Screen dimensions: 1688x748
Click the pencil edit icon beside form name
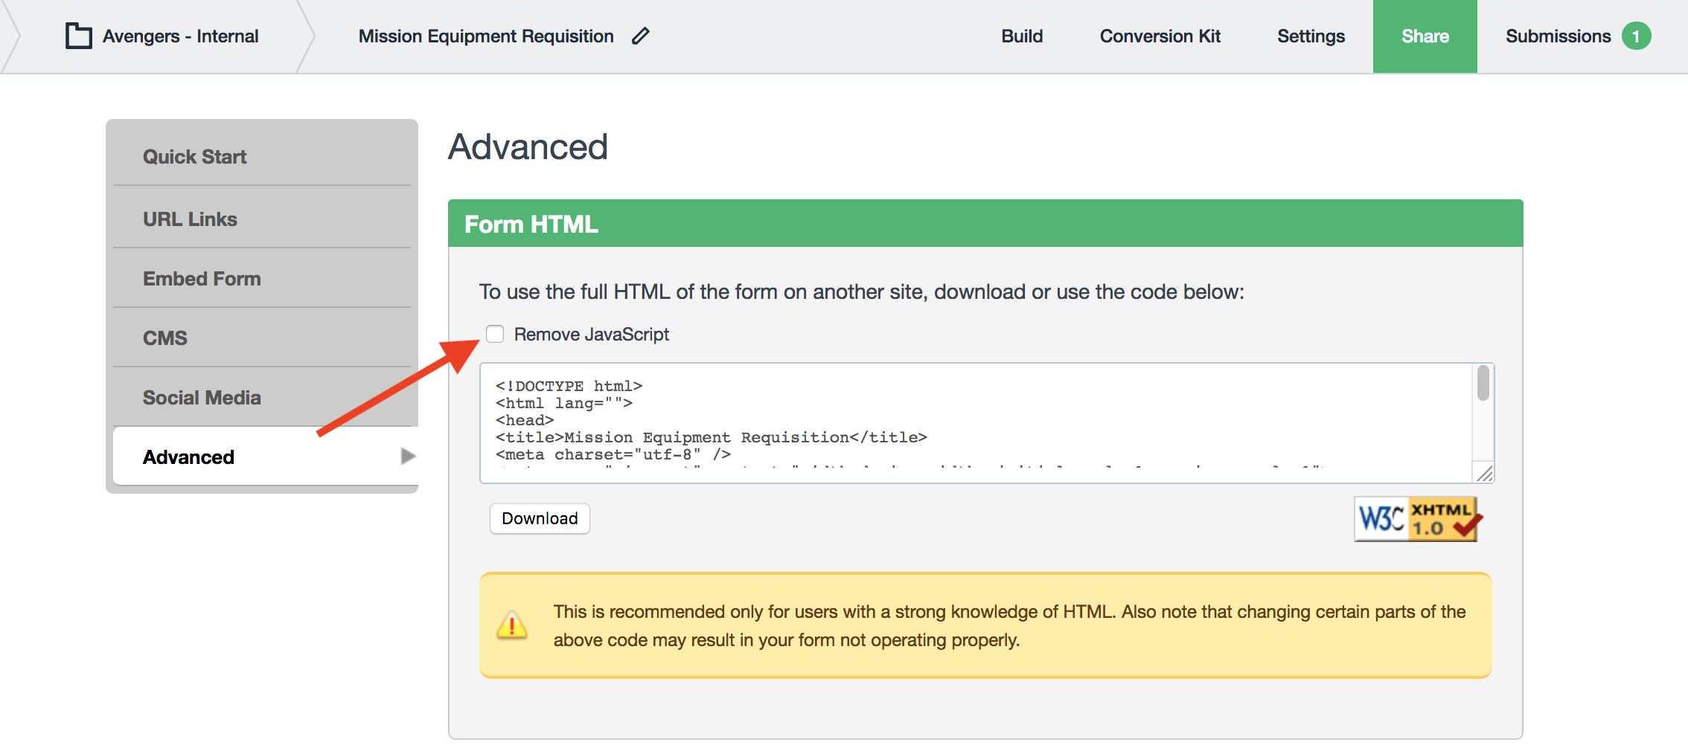(640, 36)
